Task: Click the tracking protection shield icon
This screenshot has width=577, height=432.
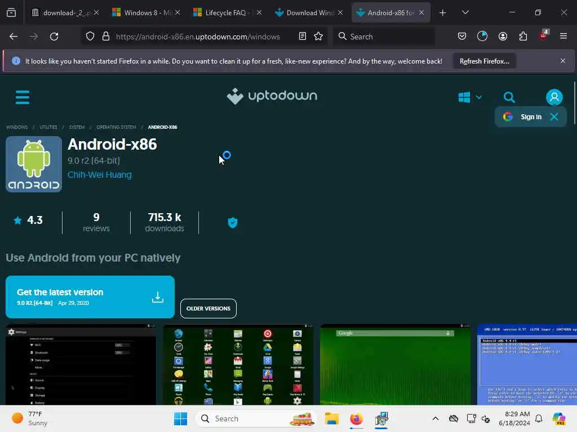Action: coord(90,37)
